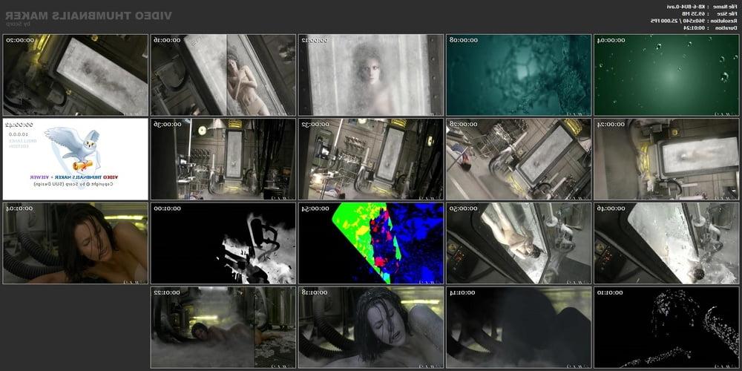Select the dark-haired woman thumbnail at 00:01:04

pyautogui.click(x=75, y=243)
